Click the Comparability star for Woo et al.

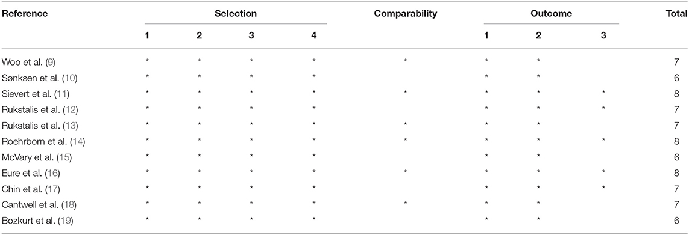[x=406, y=62]
